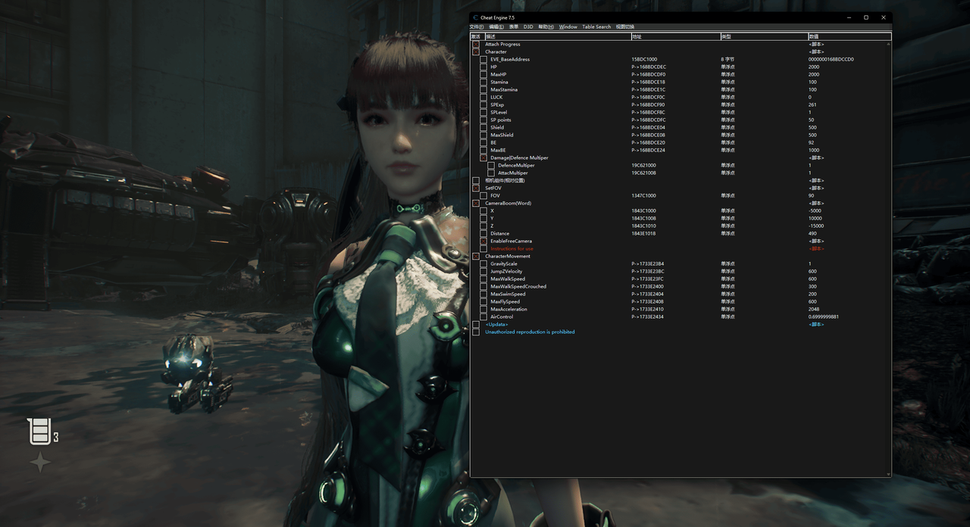
Task: Click the Cheat Engine logo icon in title bar
Action: (475, 17)
